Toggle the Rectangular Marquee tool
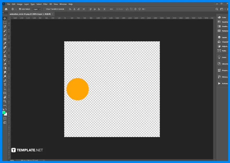The image size is (230, 163). pos(4,23)
